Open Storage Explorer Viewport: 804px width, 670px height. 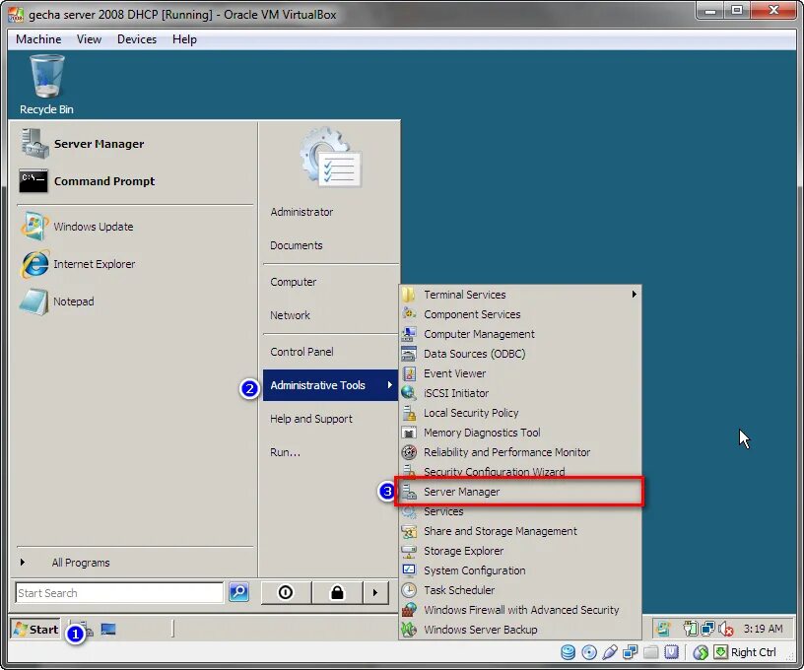pyautogui.click(x=520, y=551)
